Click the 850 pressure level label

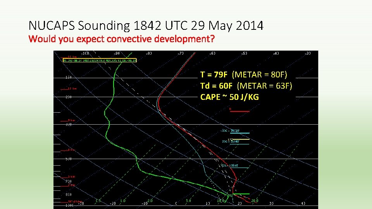tap(68, 195)
